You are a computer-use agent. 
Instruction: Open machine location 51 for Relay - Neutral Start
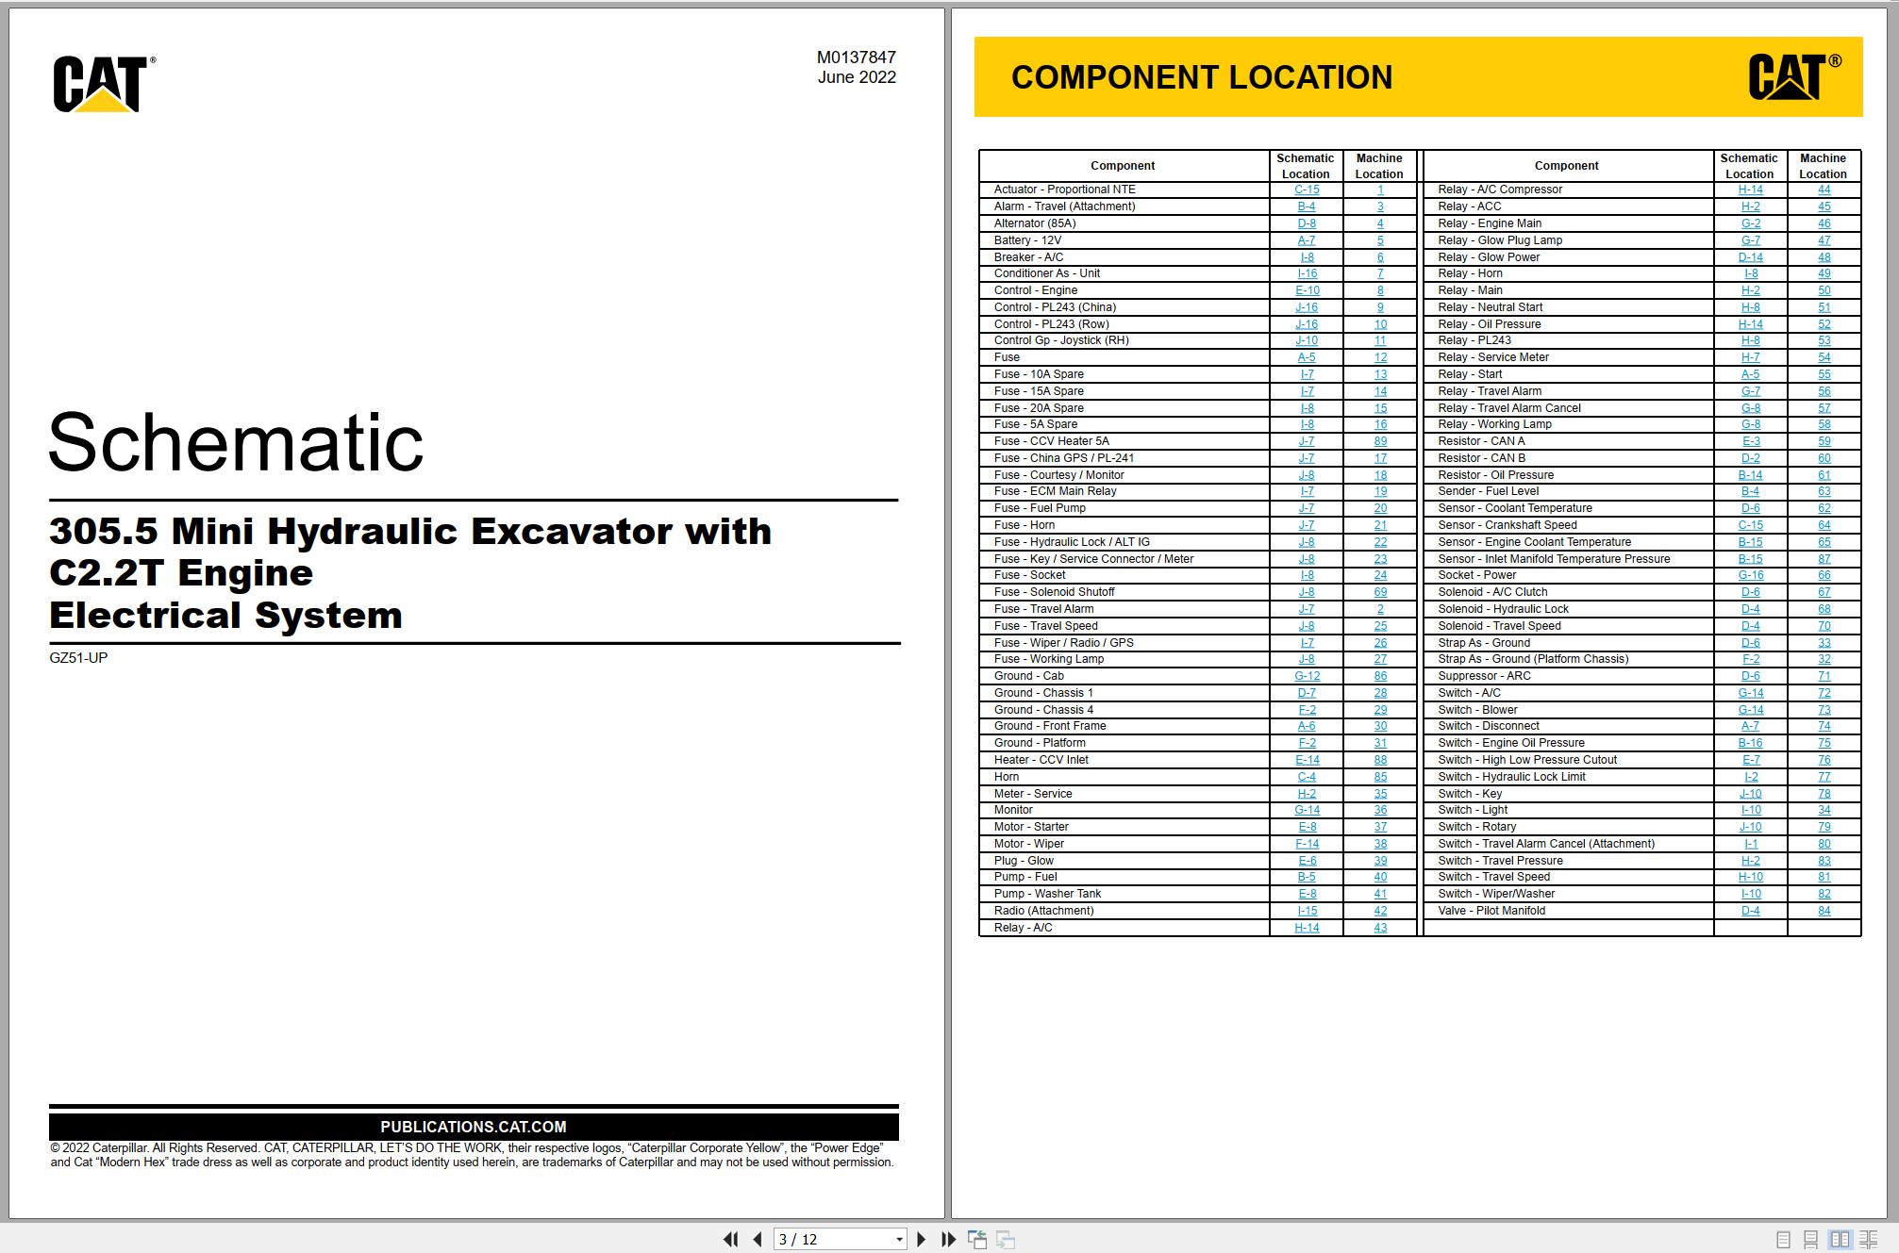[1824, 307]
